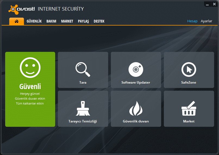Screen dimensions: 219x155
Task: Click the 'SafeZone' label
Action: 189,83
